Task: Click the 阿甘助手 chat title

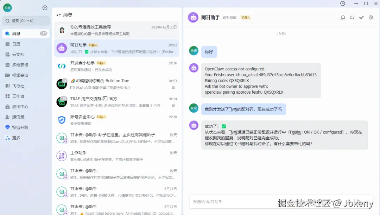Action: [x=210, y=18]
